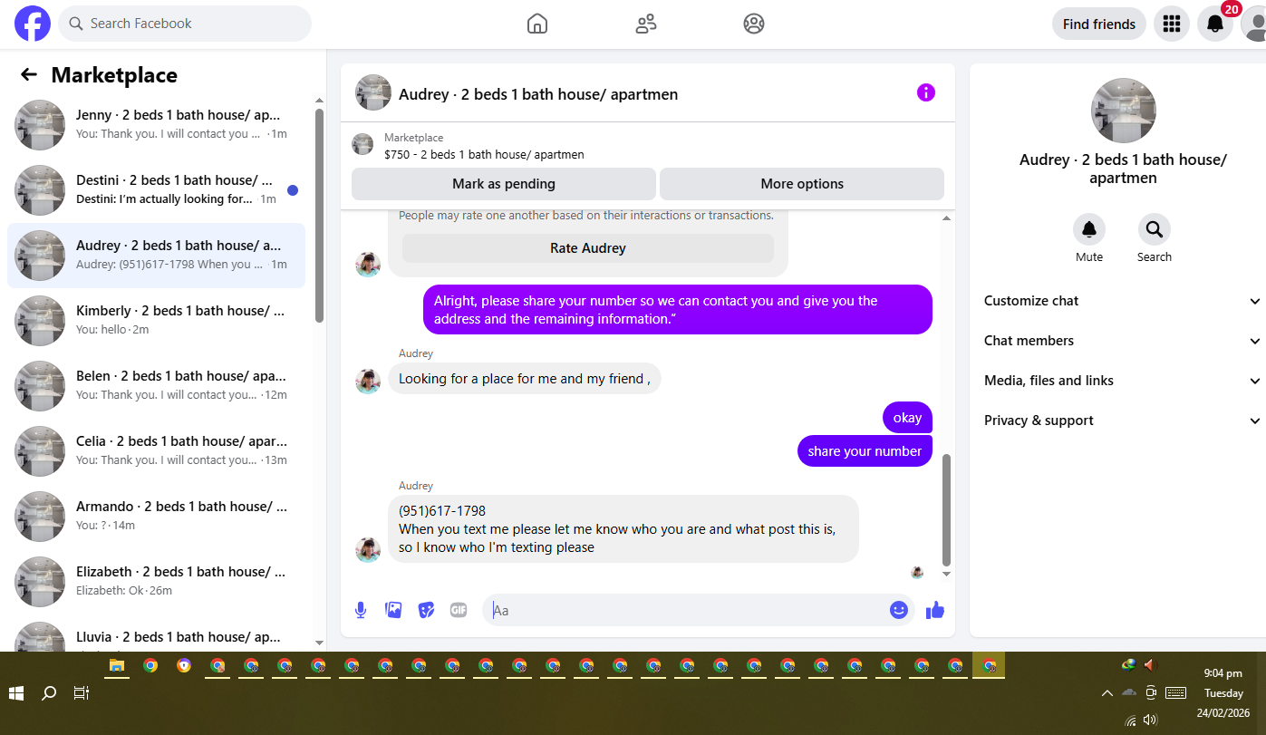Click the conversation list scrollbar thumb
This screenshot has width=1266, height=735.
[319, 215]
